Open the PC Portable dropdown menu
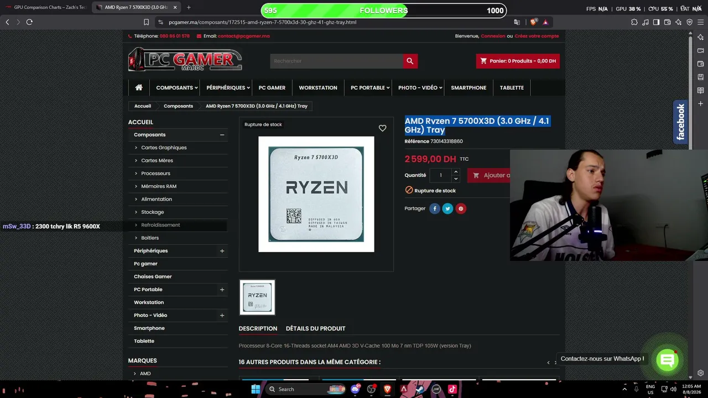The image size is (708, 398). tap(370, 87)
